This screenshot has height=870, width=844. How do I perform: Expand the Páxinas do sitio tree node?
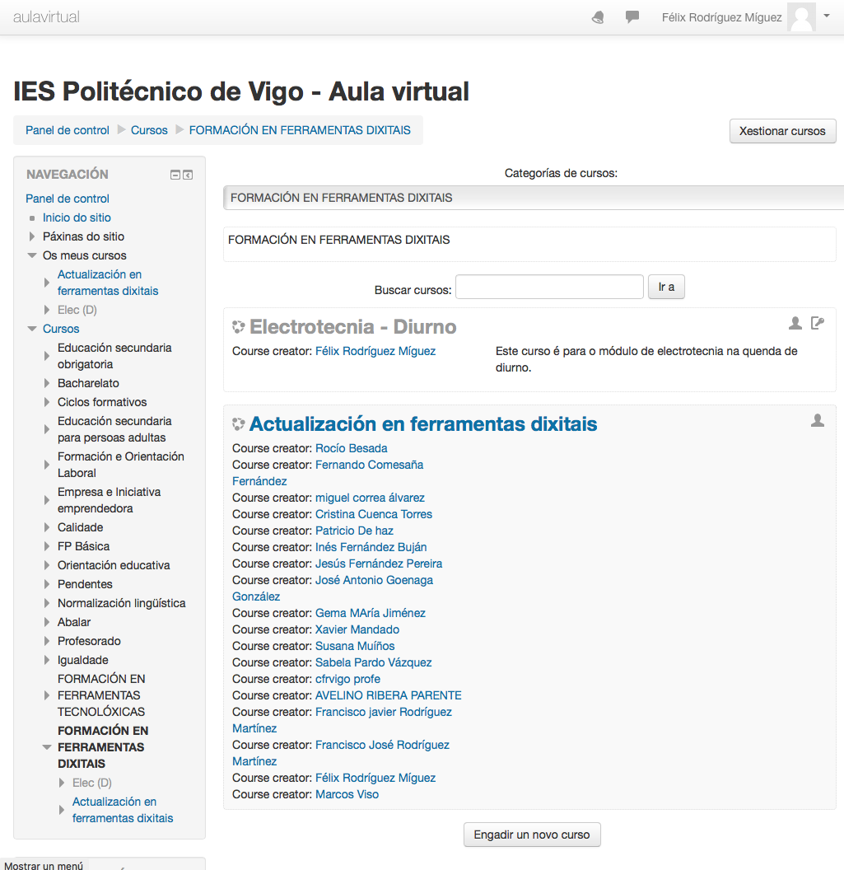(32, 236)
